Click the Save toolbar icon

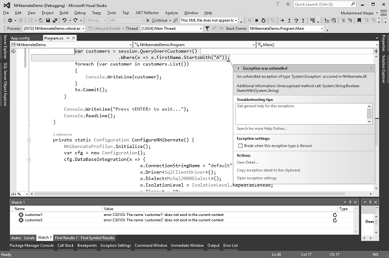(48, 20)
